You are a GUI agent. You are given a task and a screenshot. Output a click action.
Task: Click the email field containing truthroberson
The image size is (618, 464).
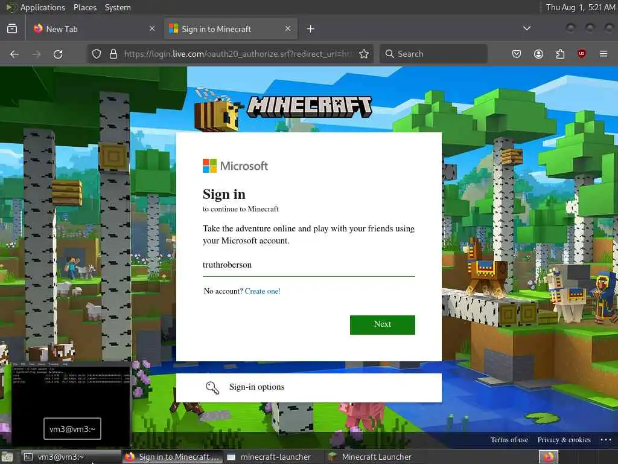pyautogui.click(x=308, y=265)
